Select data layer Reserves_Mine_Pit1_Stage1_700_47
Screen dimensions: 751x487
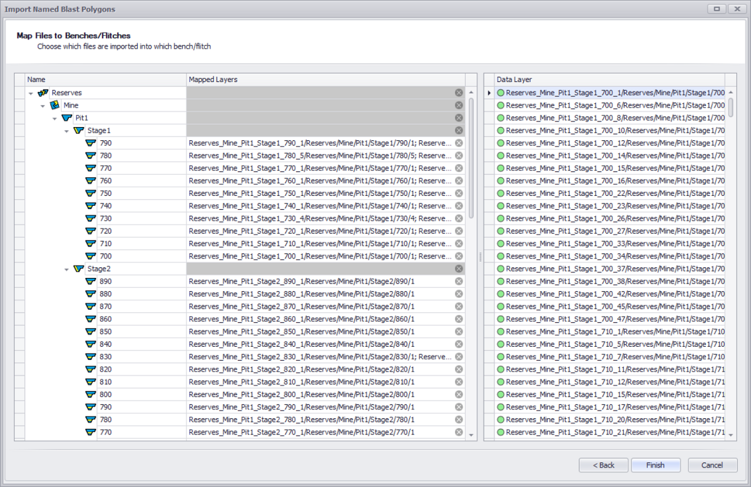[x=615, y=319]
